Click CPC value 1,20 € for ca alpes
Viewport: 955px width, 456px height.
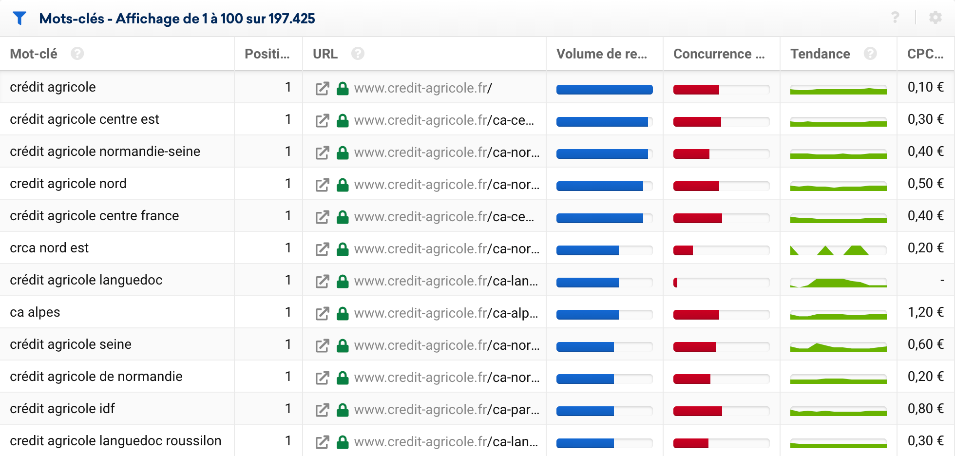926,312
